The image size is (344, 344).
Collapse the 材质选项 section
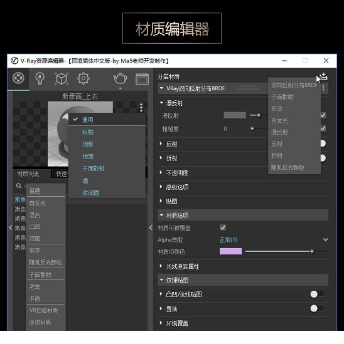(161, 215)
